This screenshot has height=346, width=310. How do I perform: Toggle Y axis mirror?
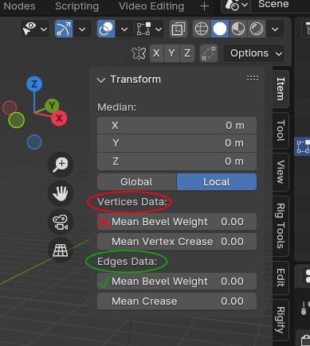pyautogui.click(x=172, y=53)
